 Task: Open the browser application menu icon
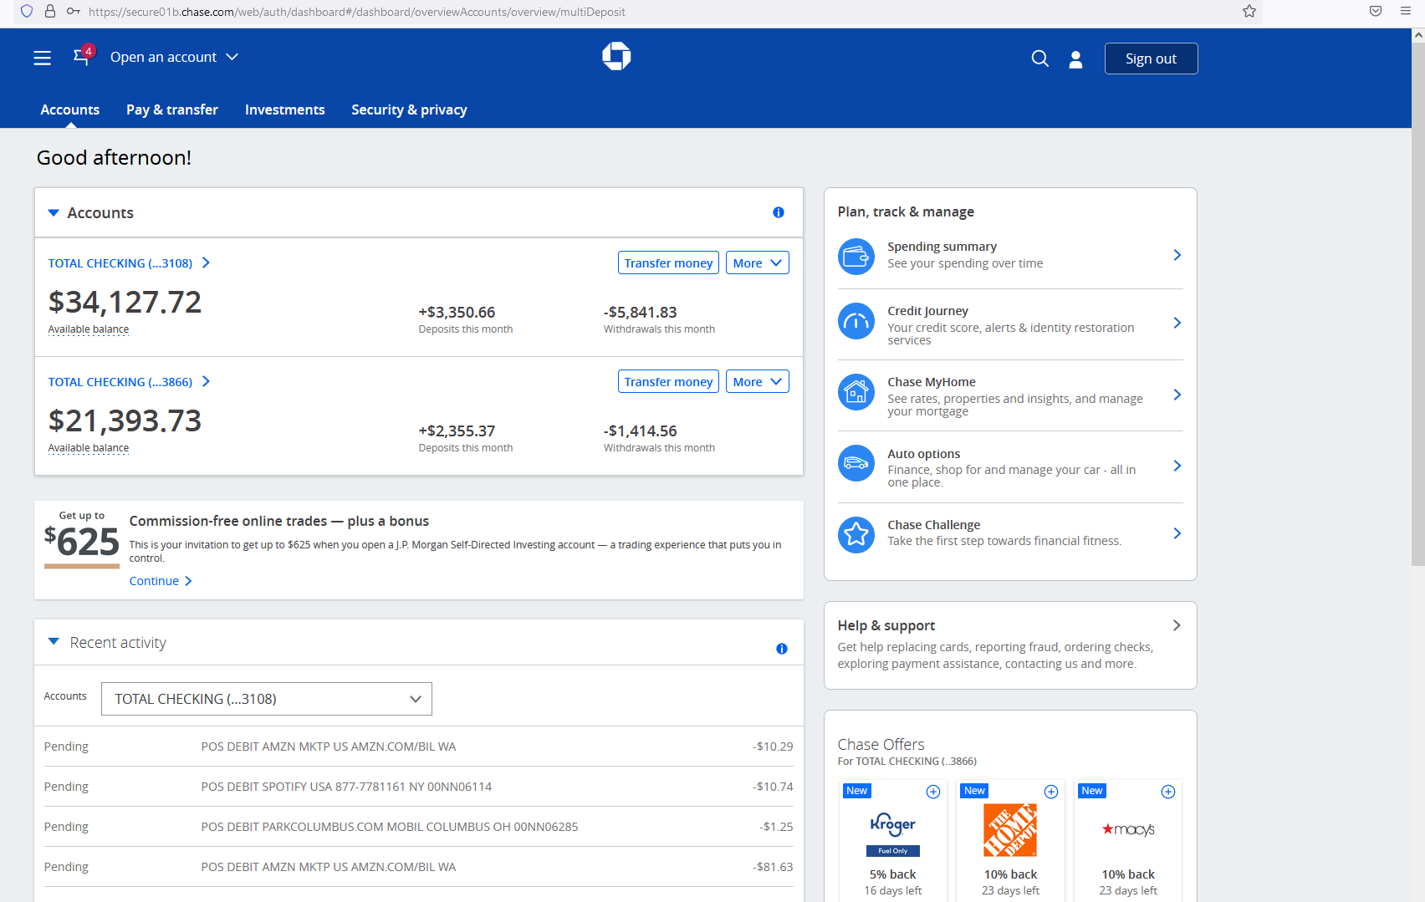pyautogui.click(x=1406, y=11)
